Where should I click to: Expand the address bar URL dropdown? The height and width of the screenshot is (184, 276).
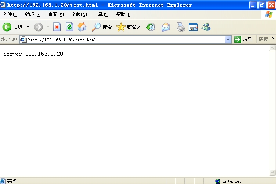(x=228, y=39)
